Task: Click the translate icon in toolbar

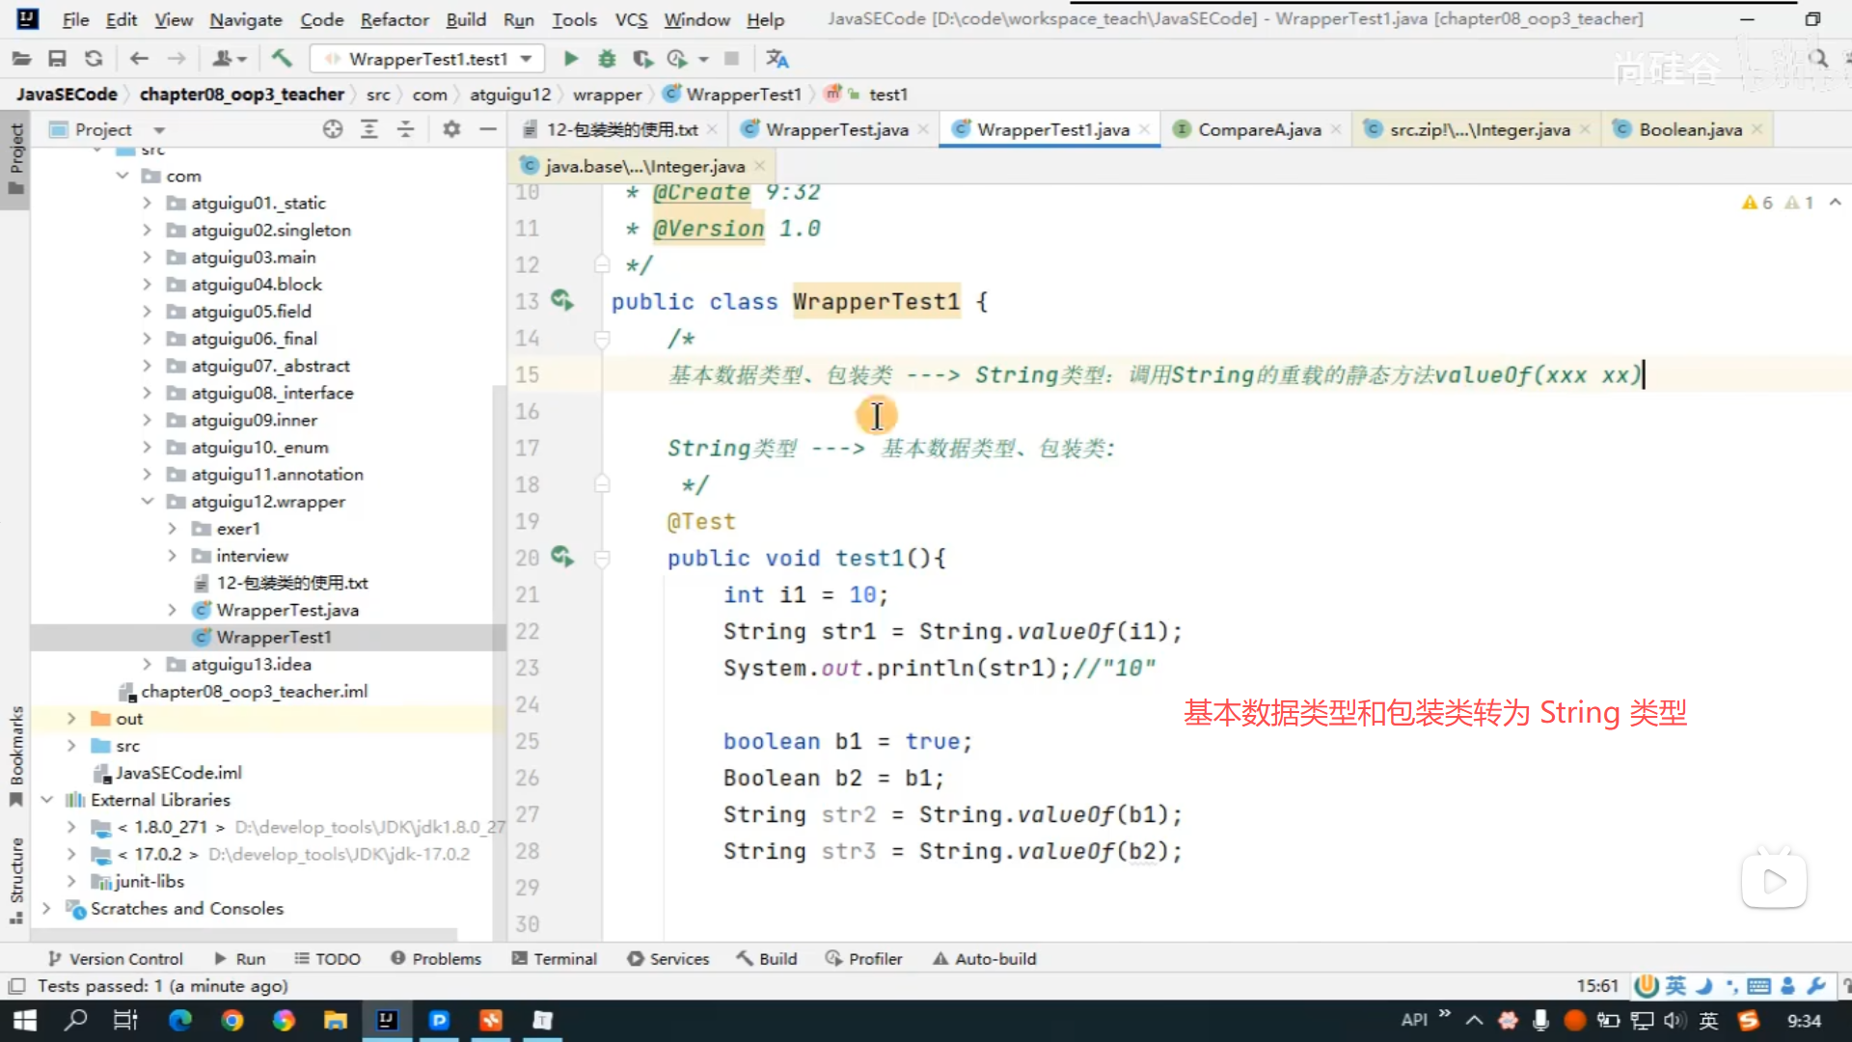Action: [x=776, y=59]
